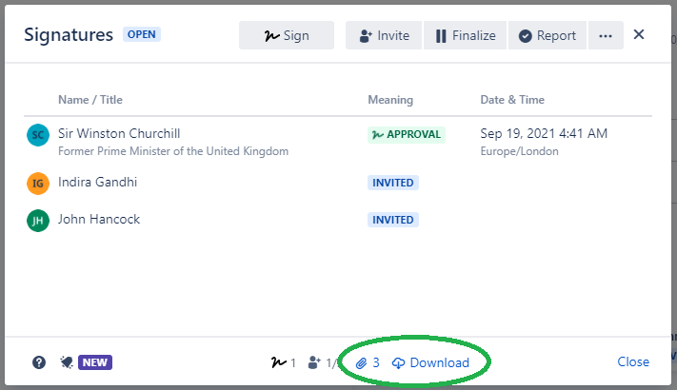Open the help question mark icon
Viewport: 677px width, 390px height.
(39, 362)
